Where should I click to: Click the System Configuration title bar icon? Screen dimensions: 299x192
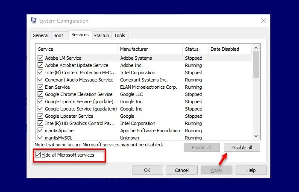tap(34, 20)
